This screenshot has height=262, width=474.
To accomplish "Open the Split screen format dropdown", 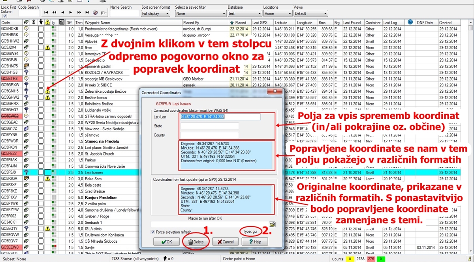I will [x=156, y=13].
